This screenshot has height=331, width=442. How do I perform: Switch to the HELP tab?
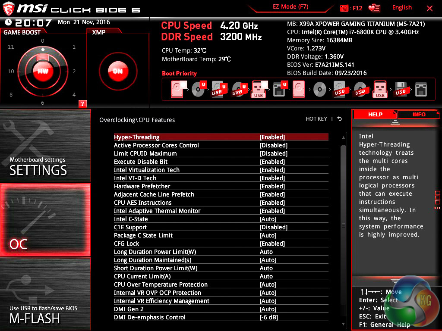[375, 114]
